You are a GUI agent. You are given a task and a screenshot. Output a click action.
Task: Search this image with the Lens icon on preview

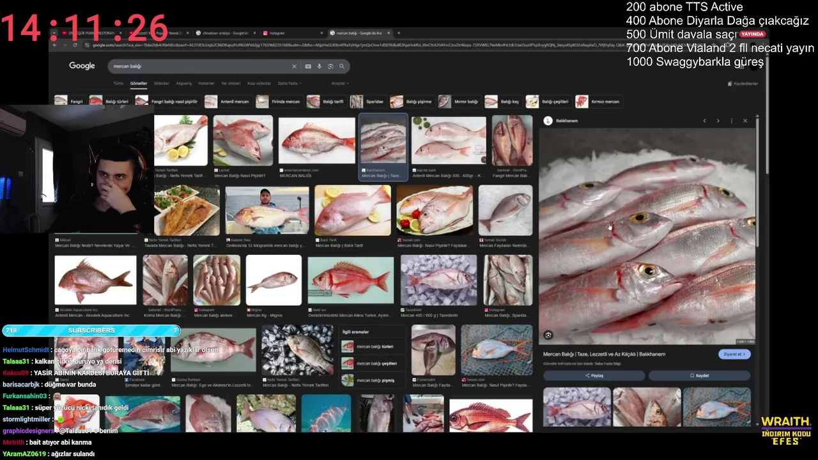pyautogui.click(x=548, y=335)
